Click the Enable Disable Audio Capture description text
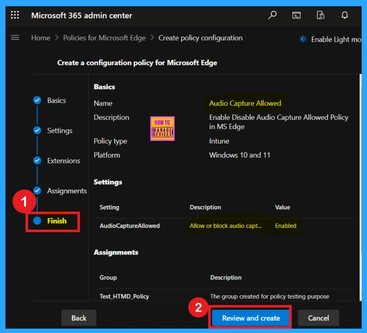The image size is (367, 333). [x=278, y=122]
